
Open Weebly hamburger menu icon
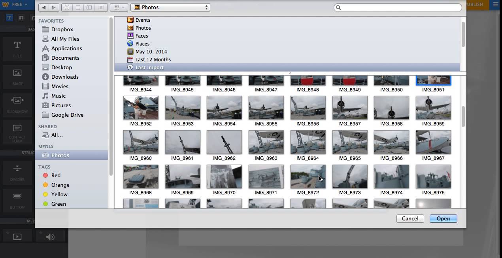[496, 4]
